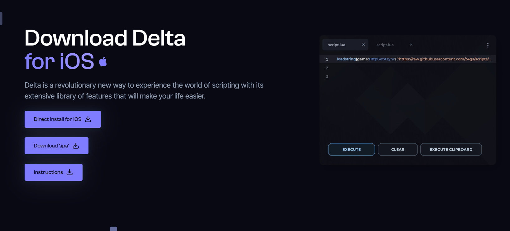Click the Download '.ipa' label
The height and width of the screenshot is (231, 510).
pos(51,146)
